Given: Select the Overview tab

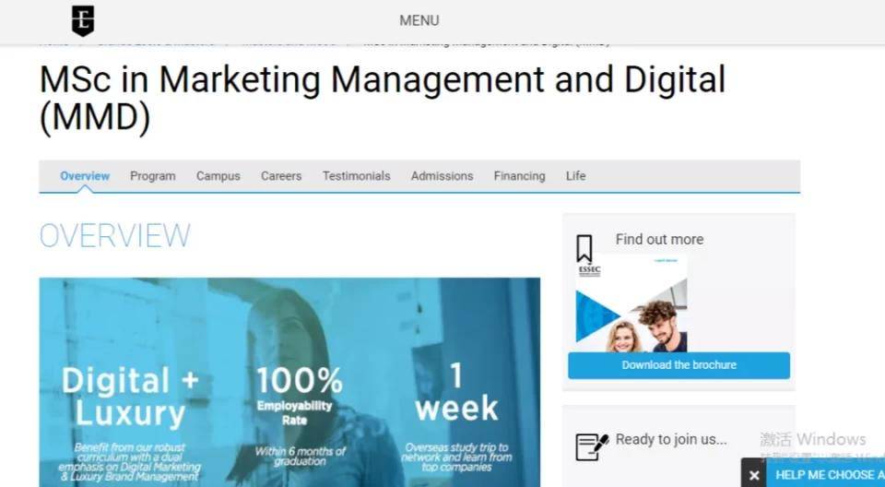Looking at the screenshot, I should pos(85,175).
